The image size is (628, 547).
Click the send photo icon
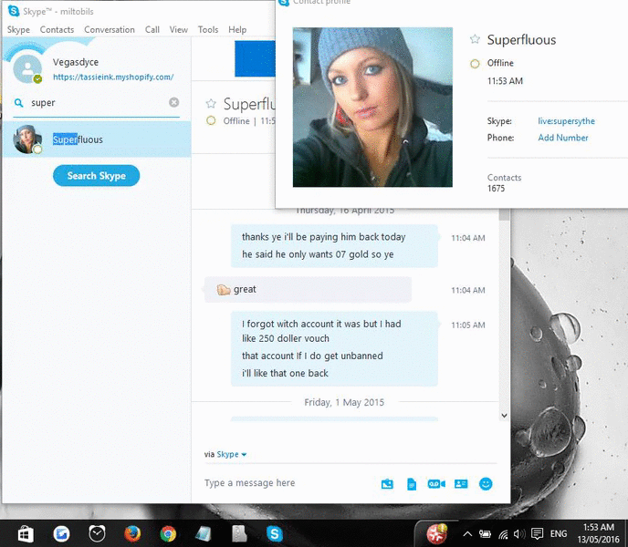(387, 484)
